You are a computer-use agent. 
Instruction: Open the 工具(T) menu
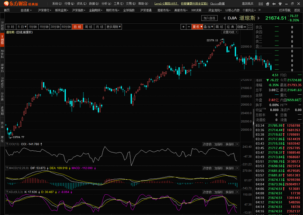click(118, 4)
